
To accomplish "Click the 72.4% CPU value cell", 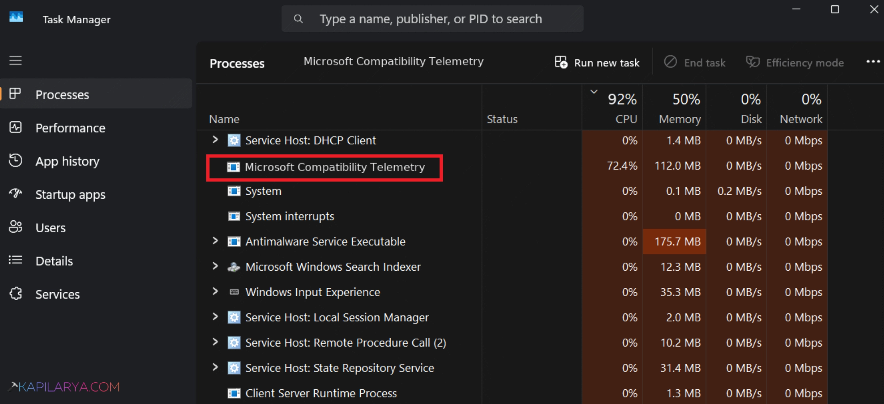I will (x=612, y=166).
